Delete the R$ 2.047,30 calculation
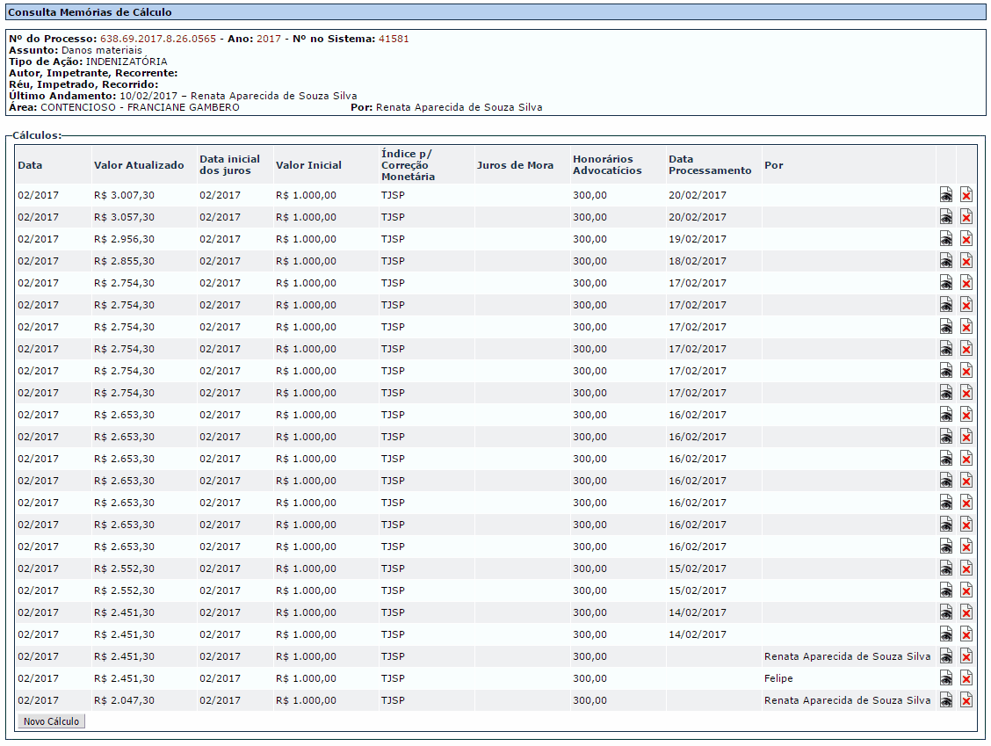The height and width of the screenshot is (746, 991). (966, 699)
